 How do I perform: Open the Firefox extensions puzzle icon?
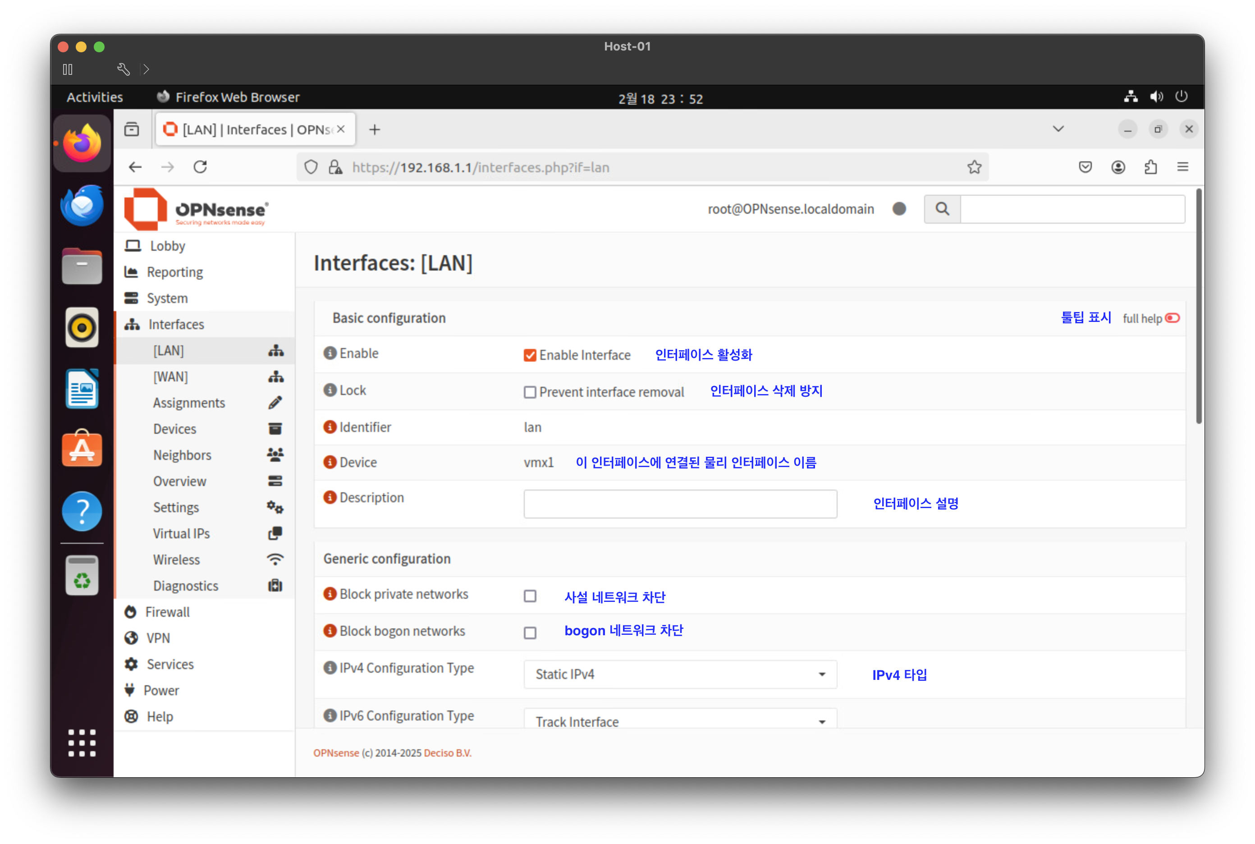pyautogui.click(x=1150, y=167)
